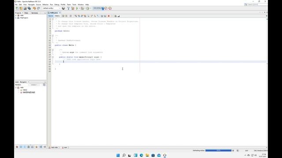Click the Save All toolbar icon
The width and height of the screenshot is (282, 158).
click(x=29, y=8)
